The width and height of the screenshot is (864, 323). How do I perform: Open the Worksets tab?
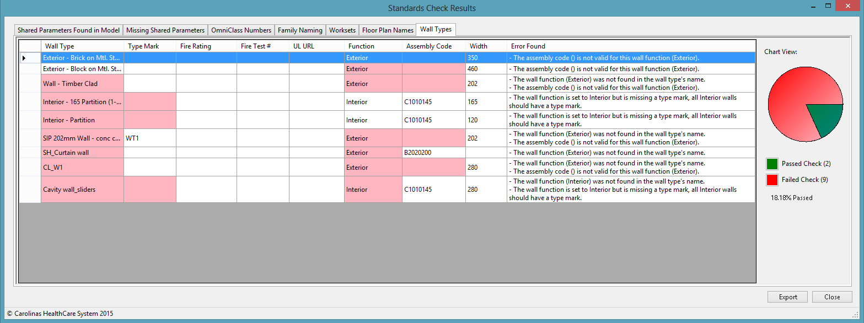tap(342, 30)
